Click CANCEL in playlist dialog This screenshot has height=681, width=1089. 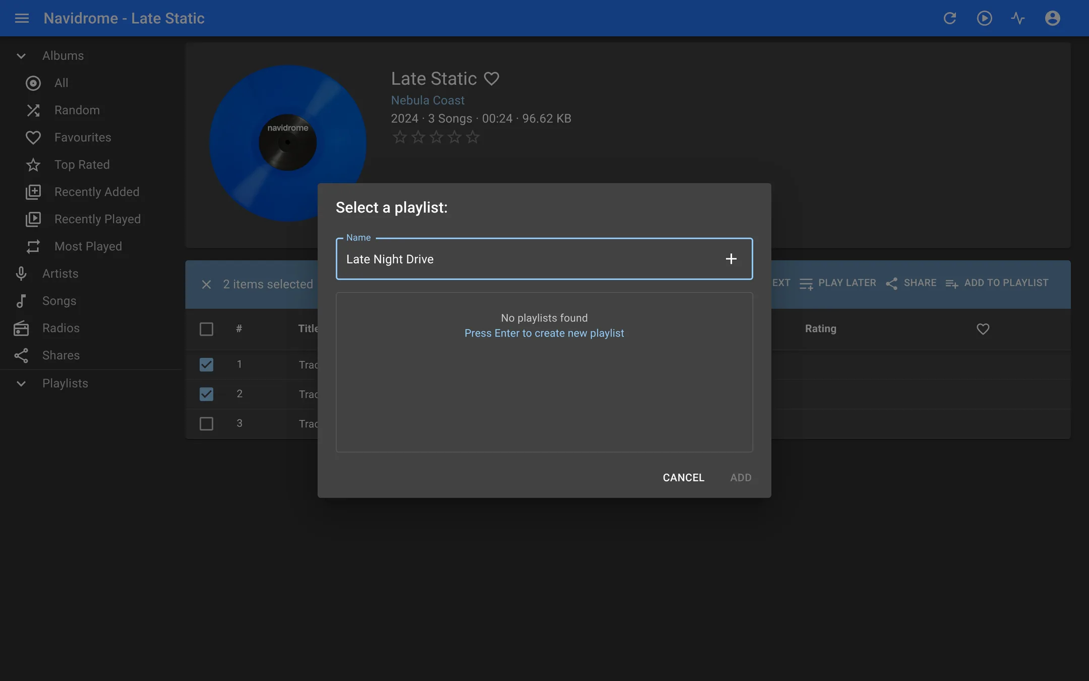683,478
